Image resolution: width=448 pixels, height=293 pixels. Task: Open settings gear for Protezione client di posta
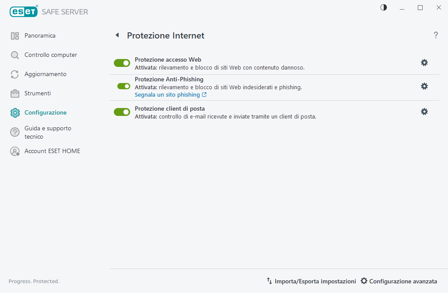tap(424, 112)
